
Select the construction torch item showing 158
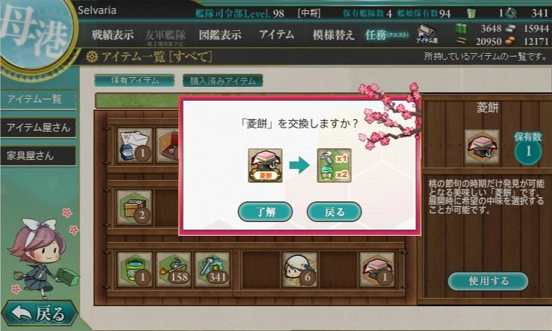click(x=174, y=270)
